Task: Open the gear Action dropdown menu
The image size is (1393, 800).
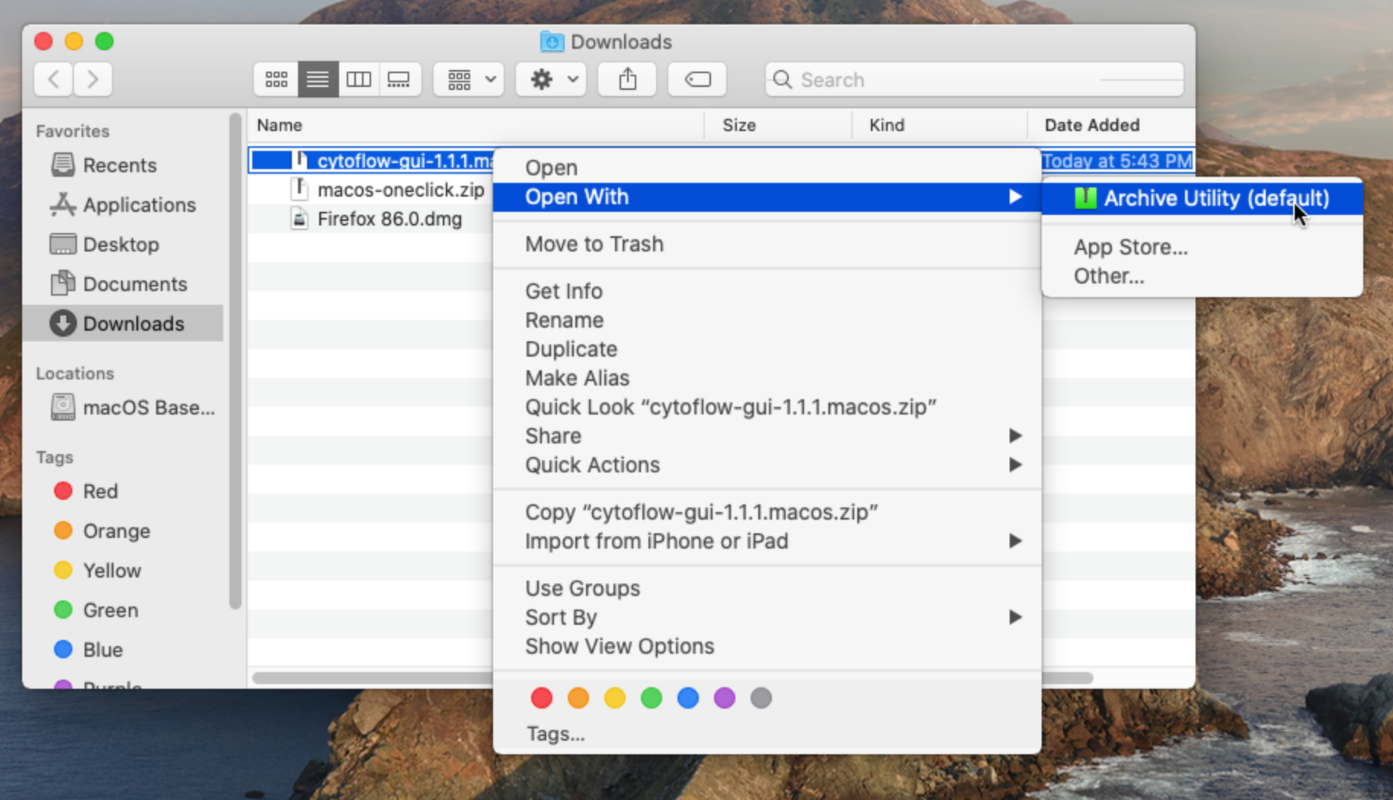Action: 551,79
